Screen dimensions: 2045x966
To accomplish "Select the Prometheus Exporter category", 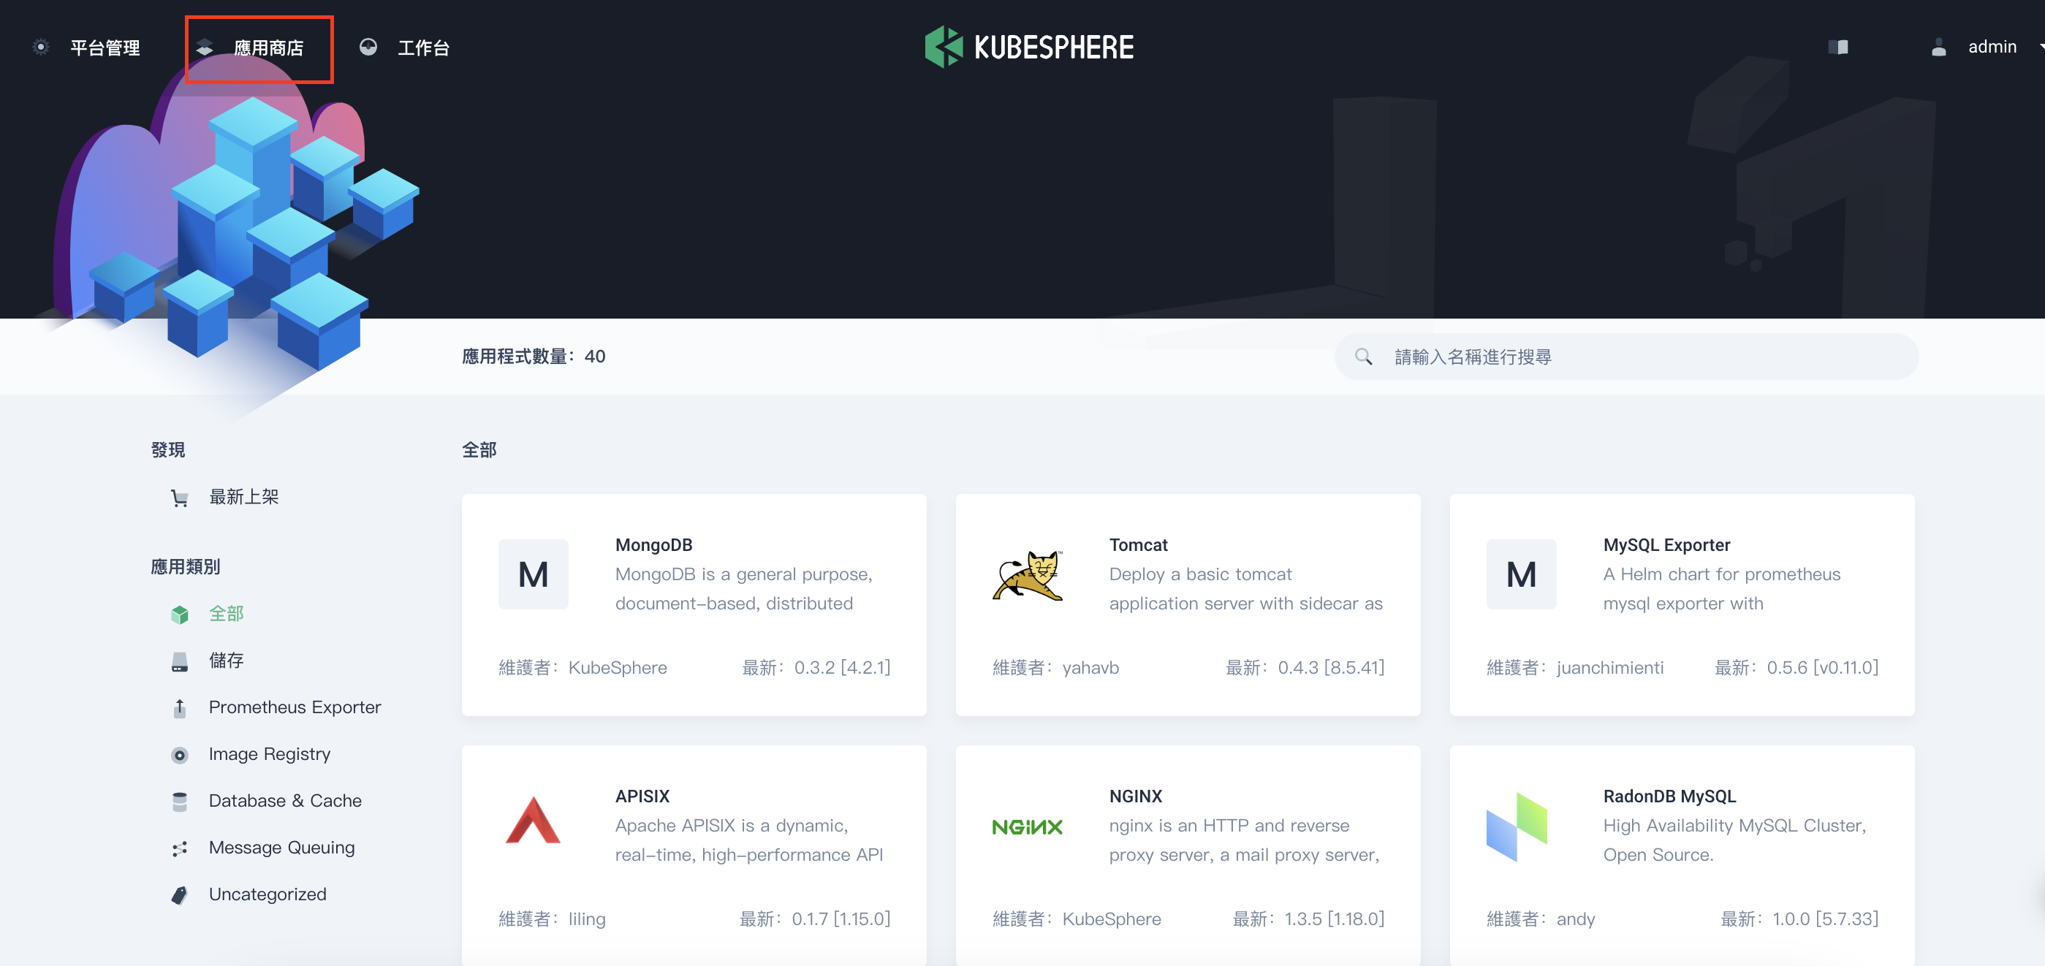I will (x=294, y=707).
